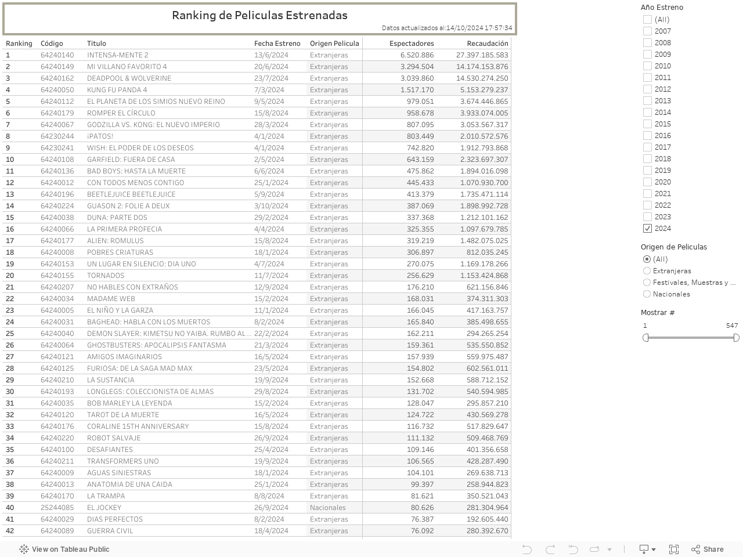Screen dimensions: 743x557
Task: Click the KUNG FU PANDA 4 title
Action: (117, 90)
